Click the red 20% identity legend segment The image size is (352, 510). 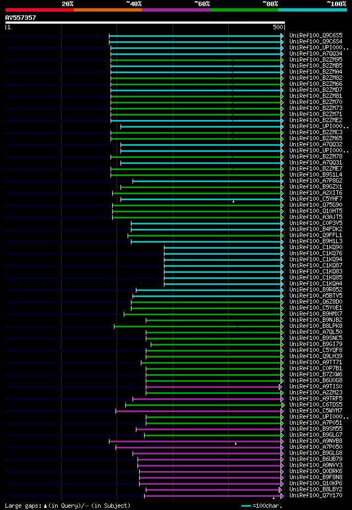coord(40,10)
